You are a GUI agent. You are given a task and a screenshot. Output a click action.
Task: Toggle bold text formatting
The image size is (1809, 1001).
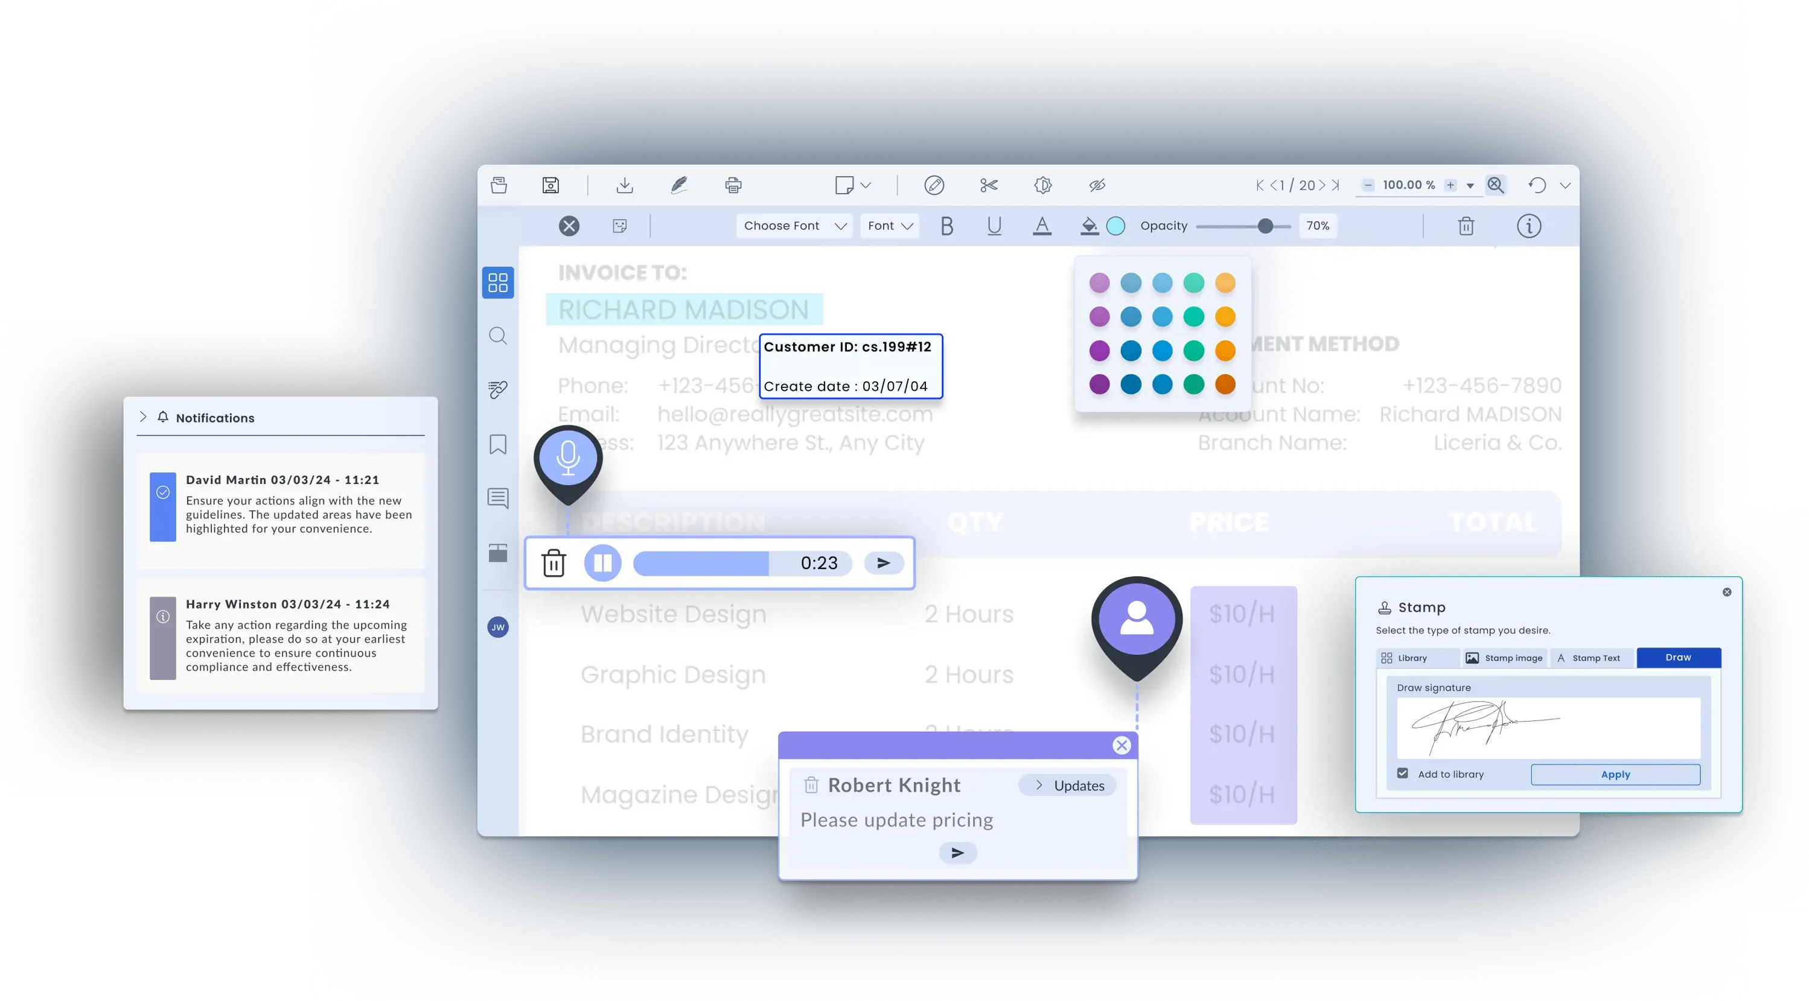click(x=946, y=226)
